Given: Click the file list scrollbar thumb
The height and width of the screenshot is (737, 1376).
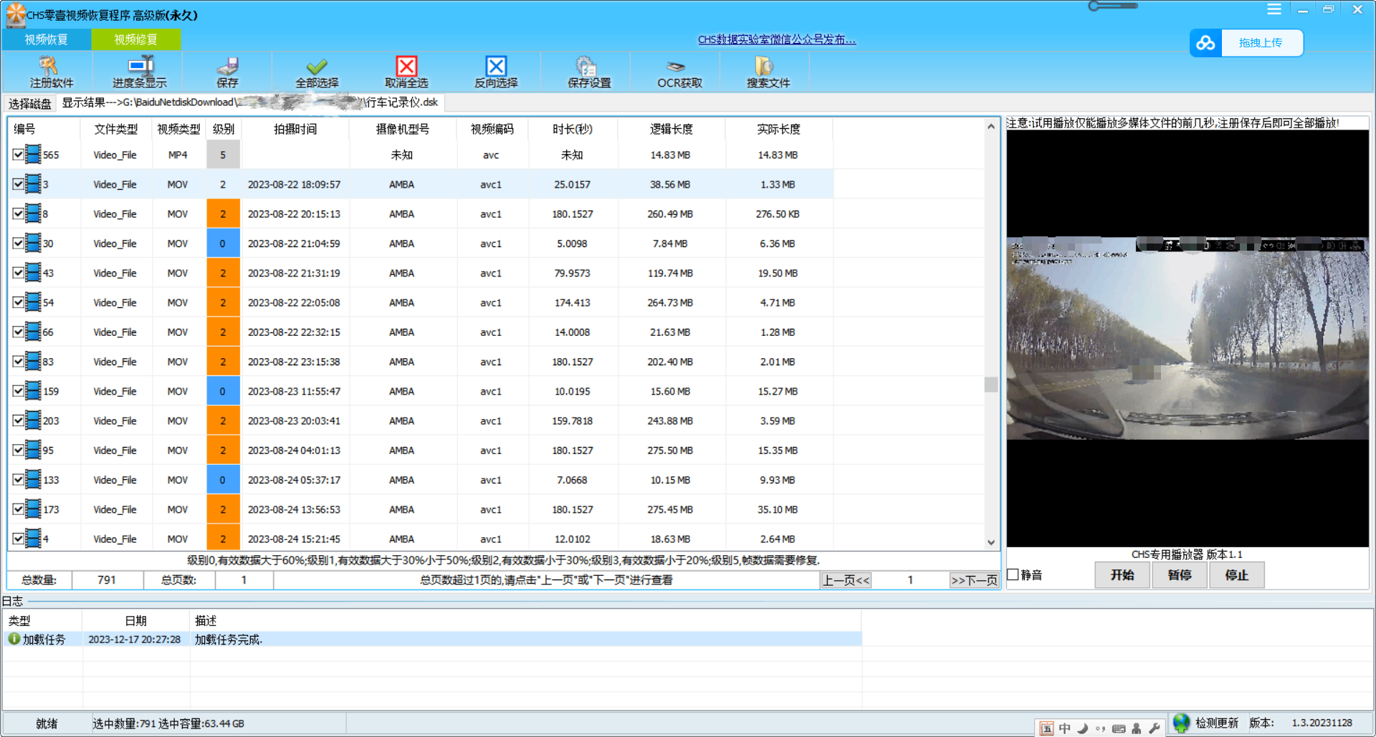Looking at the screenshot, I should click(991, 385).
